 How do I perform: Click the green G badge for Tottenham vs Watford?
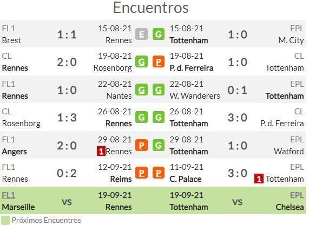point(159,145)
